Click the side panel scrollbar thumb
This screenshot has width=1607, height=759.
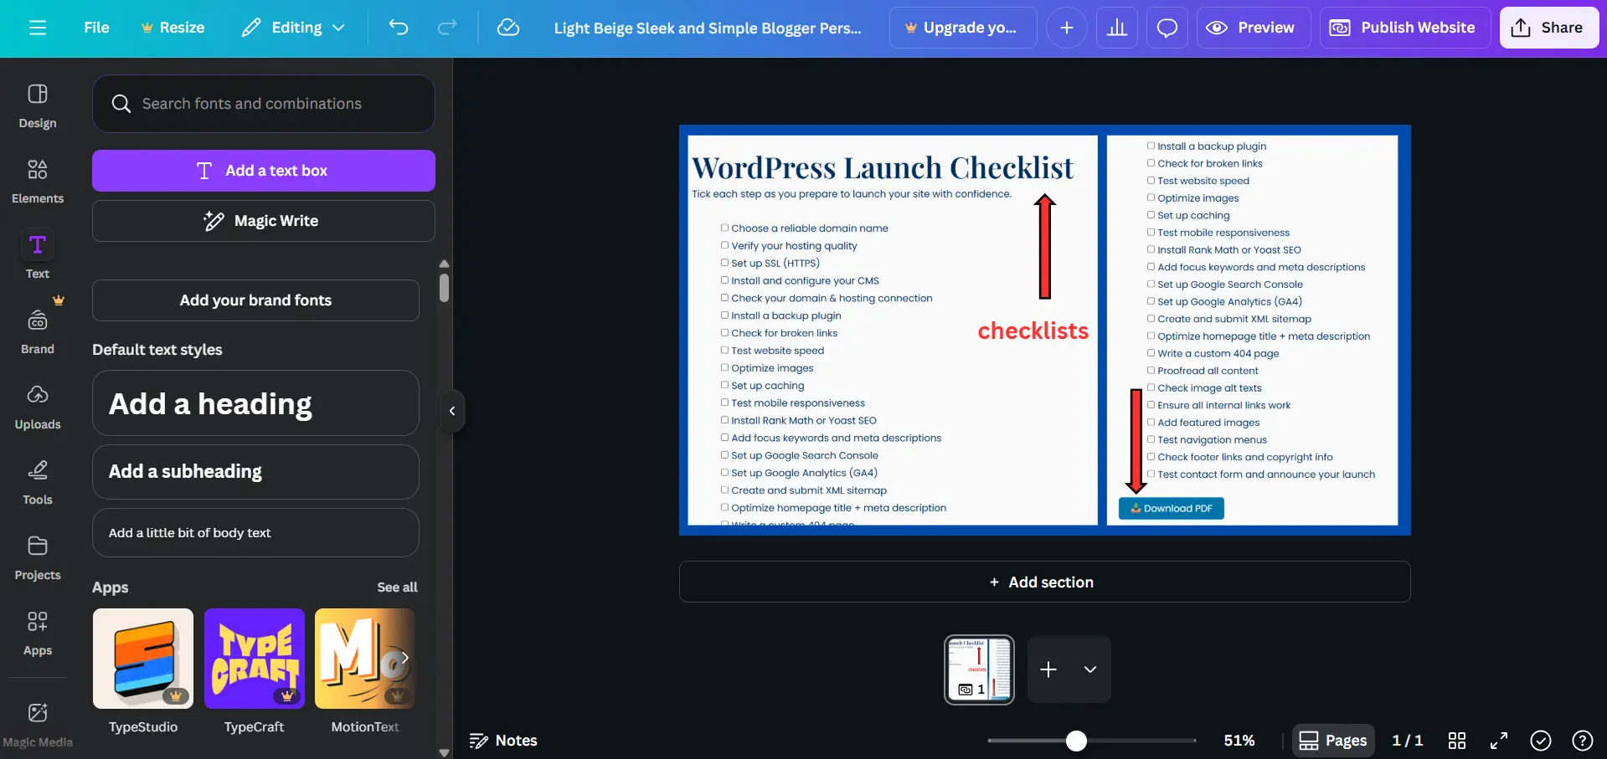pos(444,288)
